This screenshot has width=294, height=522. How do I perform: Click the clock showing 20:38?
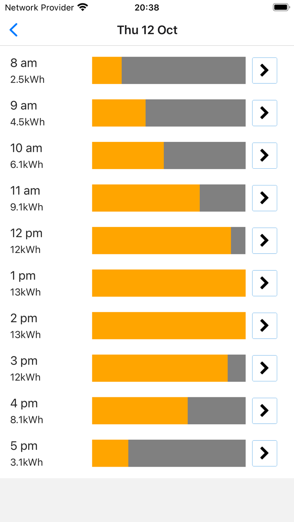coord(147,7)
